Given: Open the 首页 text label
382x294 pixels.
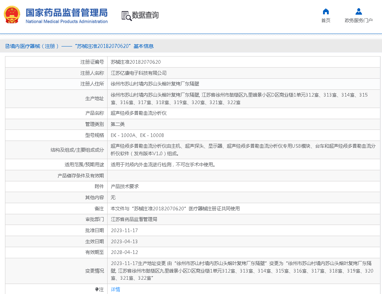Looking at the screenshot, I should (x=326, y=20).
